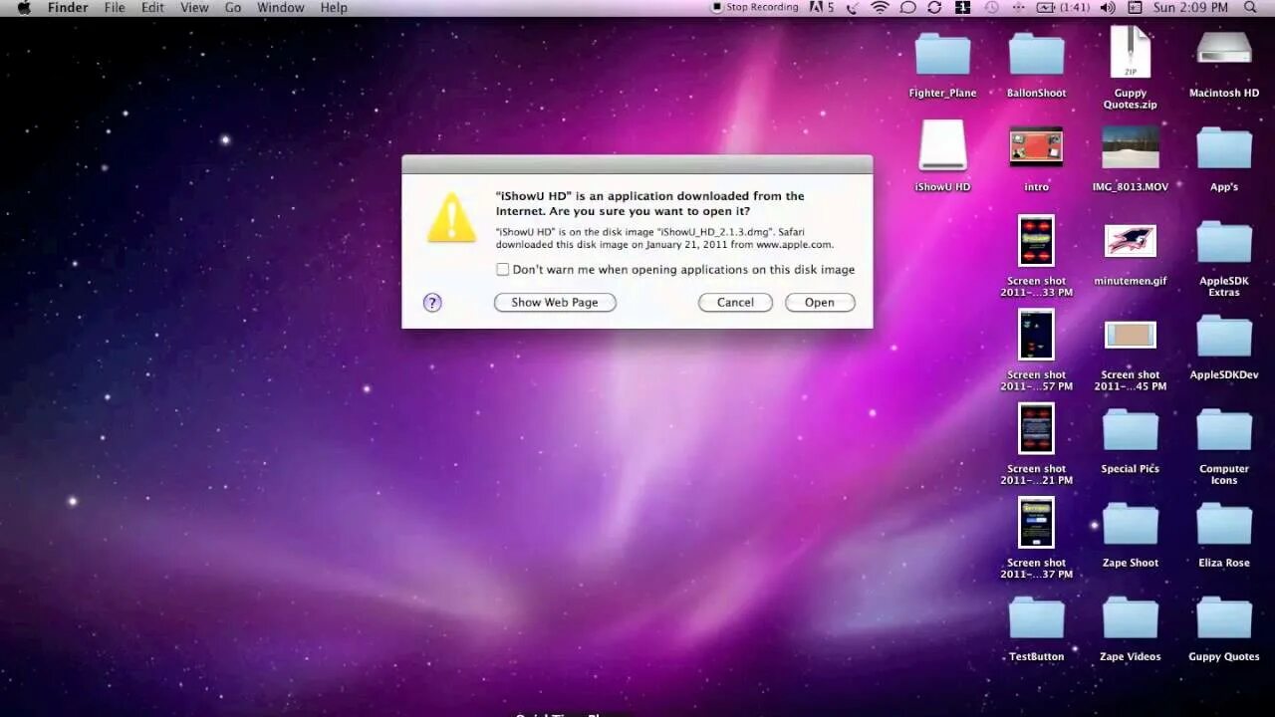The image size is (1275, 717).
Task: Open the Eliza Rose folder
Action: pos(1224,524)
